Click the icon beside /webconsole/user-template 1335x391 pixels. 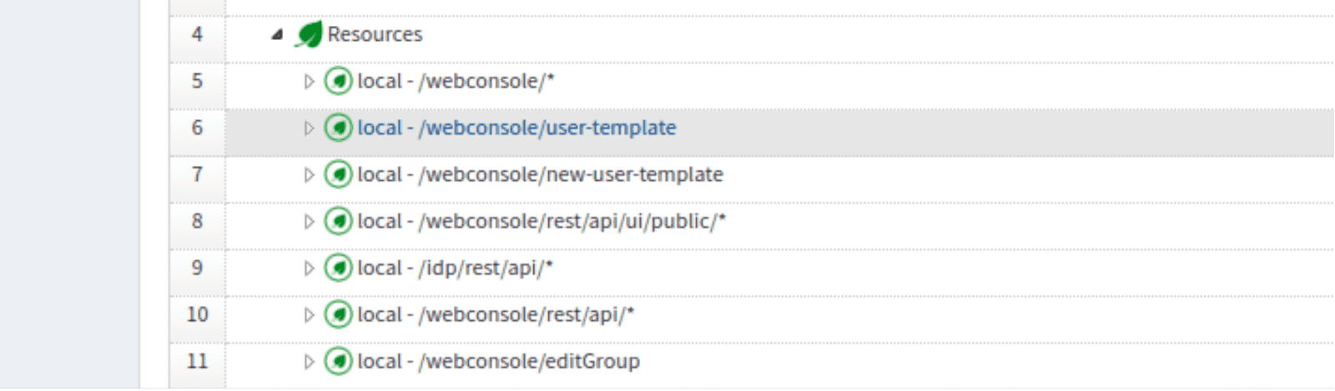338,128
